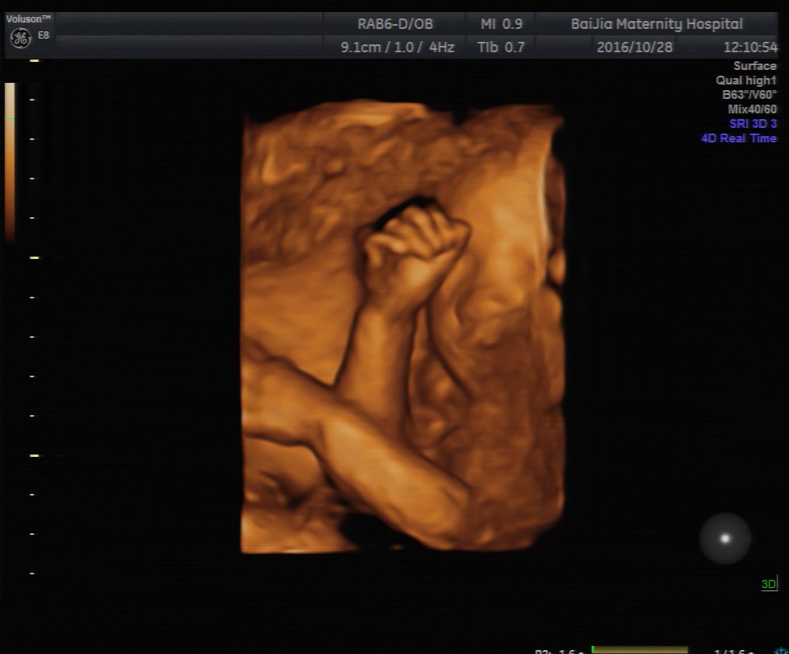Click the B63°/V60° volume angle setting

pyautogui.click(x=749, y=95)
